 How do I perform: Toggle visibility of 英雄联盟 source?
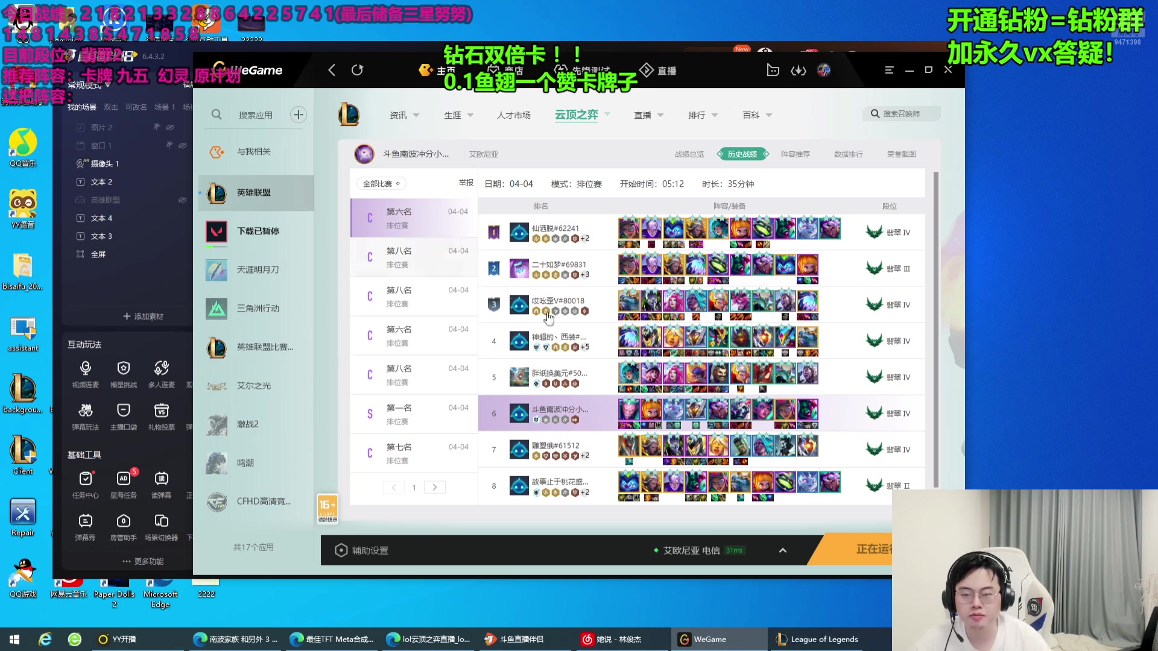tap(182, 200)
